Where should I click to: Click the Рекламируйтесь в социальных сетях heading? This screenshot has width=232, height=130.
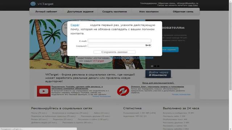(x=62, y=108)
